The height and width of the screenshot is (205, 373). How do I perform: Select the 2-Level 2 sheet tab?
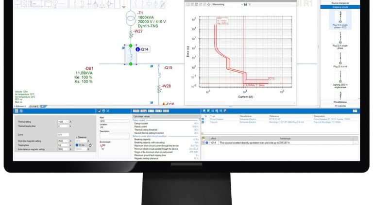(34, 106)
